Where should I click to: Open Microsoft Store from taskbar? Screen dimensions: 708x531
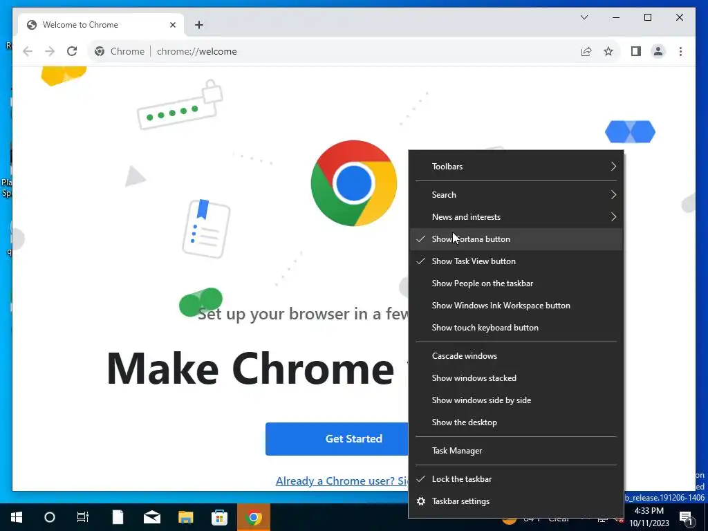[x=219, y=517]
